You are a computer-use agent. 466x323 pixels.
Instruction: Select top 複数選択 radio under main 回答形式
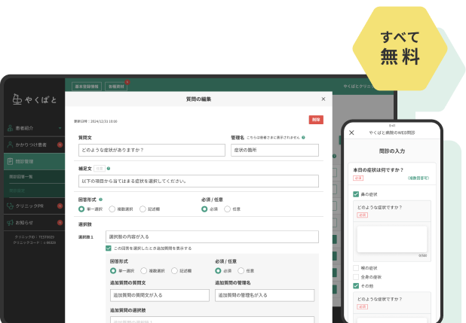112,209
